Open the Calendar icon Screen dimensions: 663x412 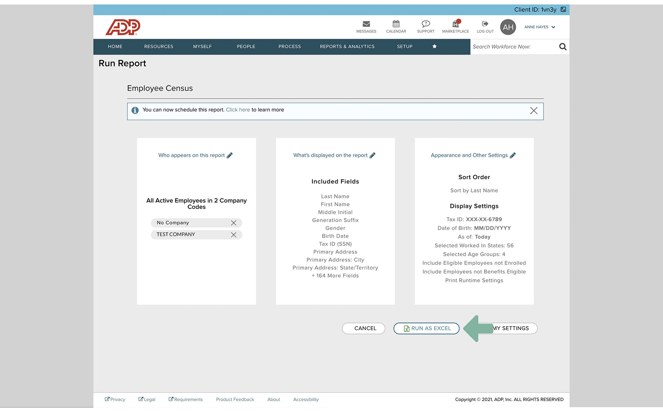click(396, 24)
